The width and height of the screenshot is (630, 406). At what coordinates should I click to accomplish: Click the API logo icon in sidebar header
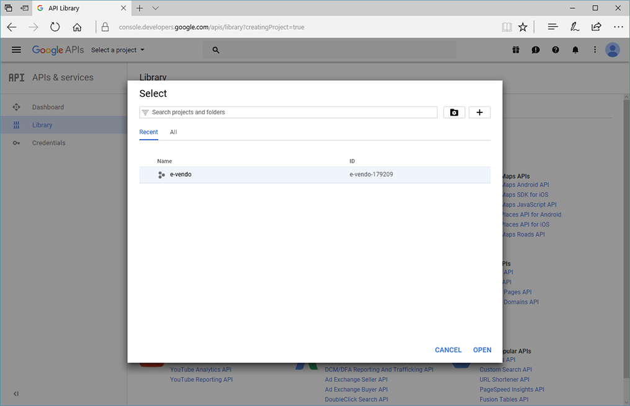click(x=17, y=77)
